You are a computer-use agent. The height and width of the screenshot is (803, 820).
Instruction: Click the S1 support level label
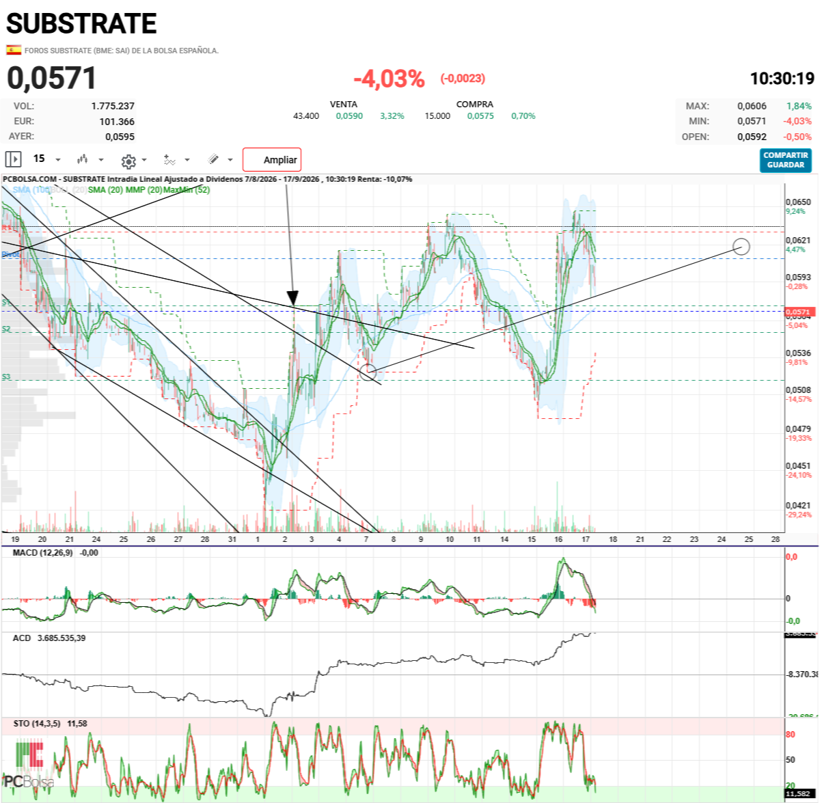click(x=6, y=301)
